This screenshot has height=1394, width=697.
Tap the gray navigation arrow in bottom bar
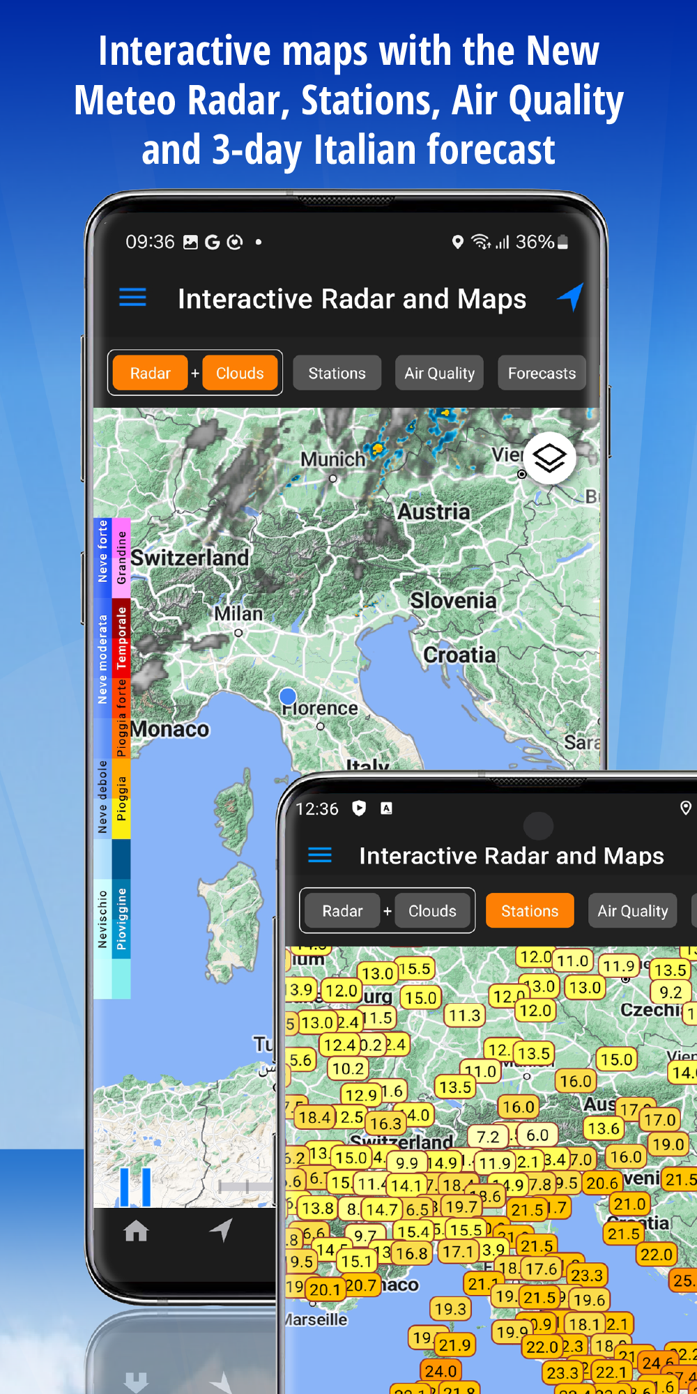coord(221,1230)
